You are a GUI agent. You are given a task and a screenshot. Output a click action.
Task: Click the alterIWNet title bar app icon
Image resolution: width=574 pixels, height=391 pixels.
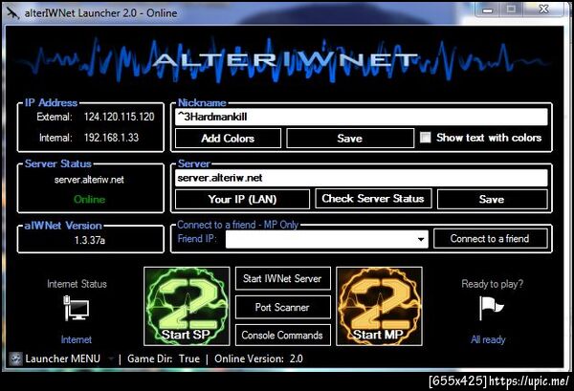tap(13, 13)
